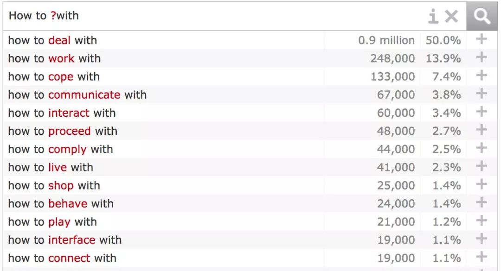
Task: Click the 248,000 count for 'work'
Action: tap(392, 58)
